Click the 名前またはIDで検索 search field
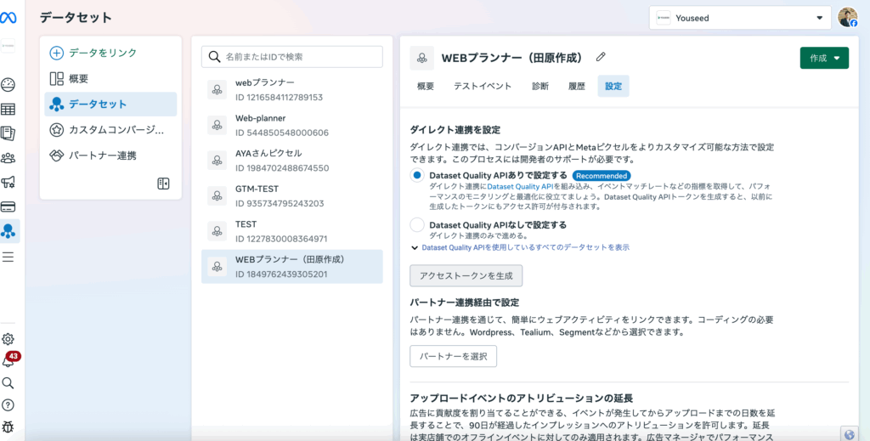Image resolution: width=870 pixels, height=441 pixels. pos(291,57)
